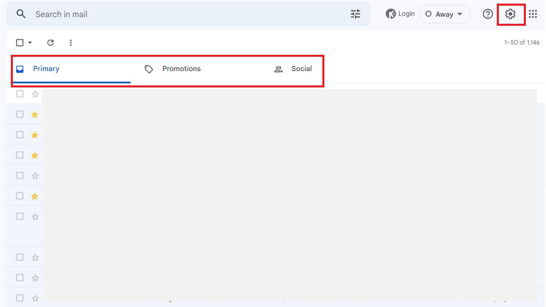546x307 pixels.
Task: Click the Login extension icon
Action: (x=400, y=14)
